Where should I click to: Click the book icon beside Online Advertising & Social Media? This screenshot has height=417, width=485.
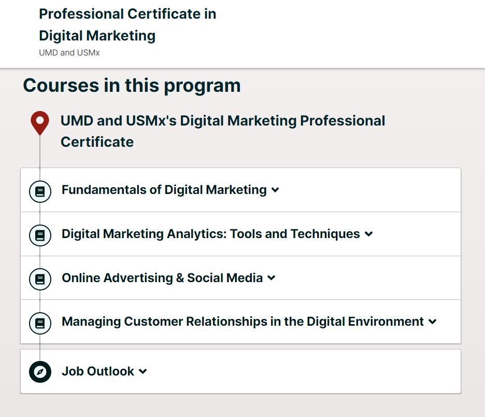coord(40,280)
